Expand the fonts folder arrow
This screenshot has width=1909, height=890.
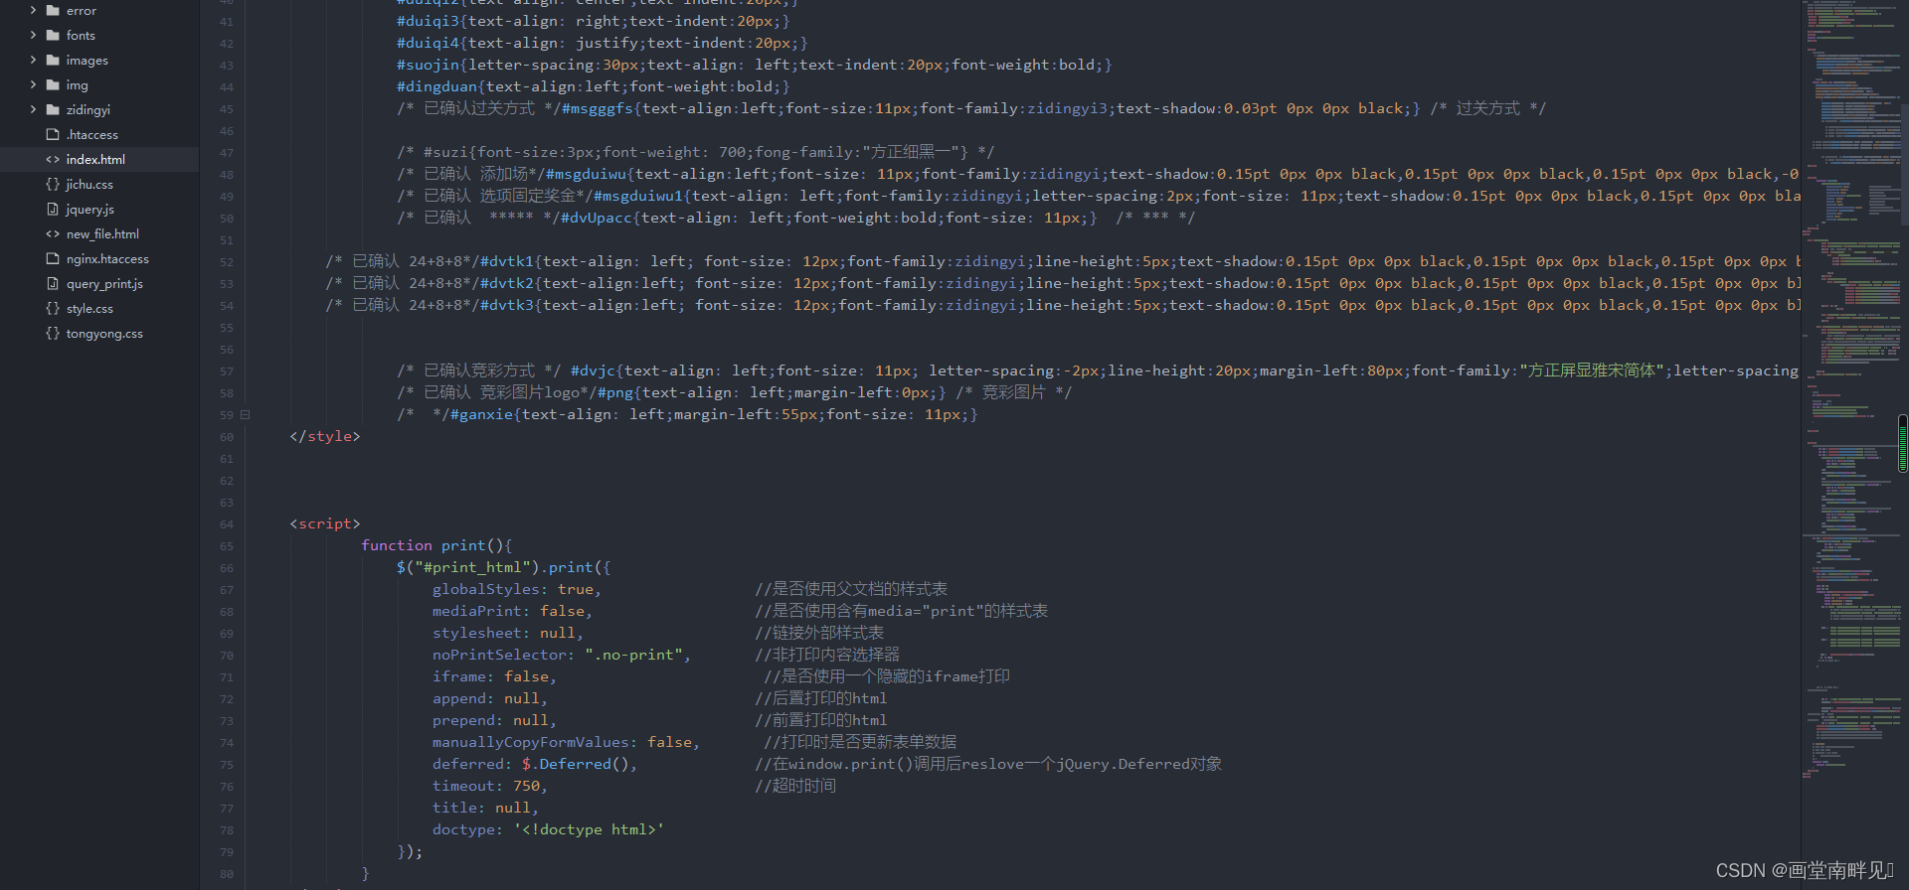[33, 35]
